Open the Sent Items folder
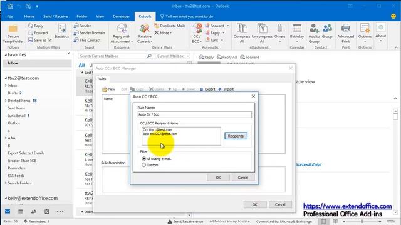The height and width of the screenshot is (225, 401). [x=16, y=108]
